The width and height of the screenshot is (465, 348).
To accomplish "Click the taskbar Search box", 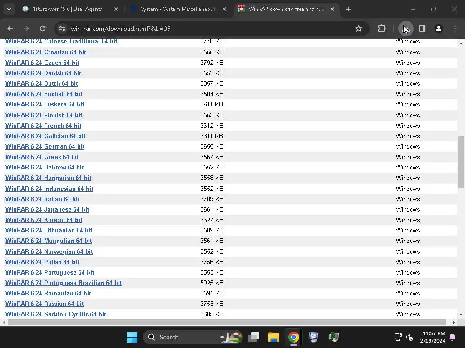I will pos(193,337).
